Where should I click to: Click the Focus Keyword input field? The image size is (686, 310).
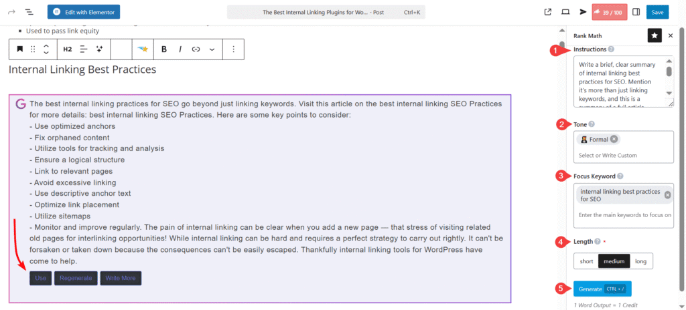(623, 214)
